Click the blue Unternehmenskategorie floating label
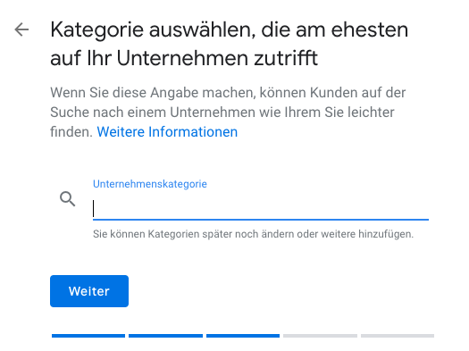 point(150,184)
